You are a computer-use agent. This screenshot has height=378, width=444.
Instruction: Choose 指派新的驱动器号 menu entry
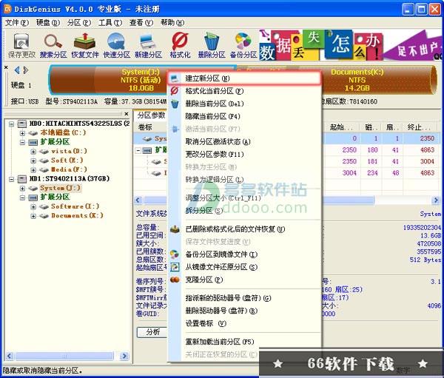(244, 298)
